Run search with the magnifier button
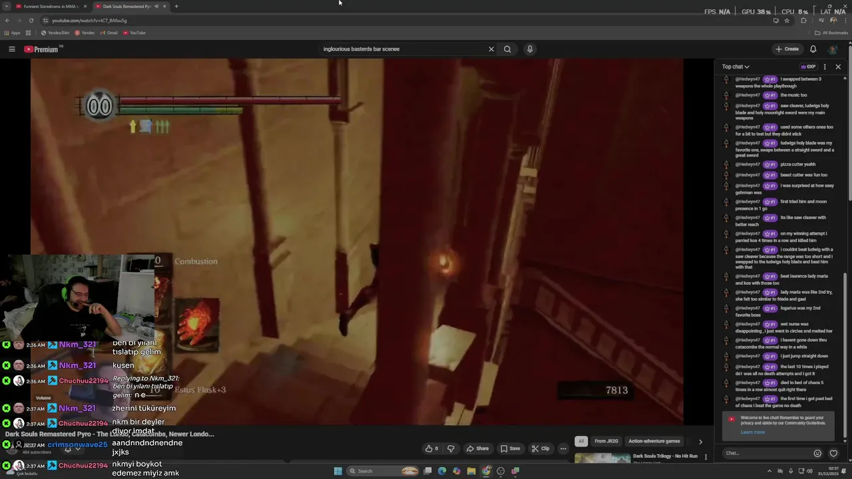This screenshot has height=479, width=852. [507, 49]
